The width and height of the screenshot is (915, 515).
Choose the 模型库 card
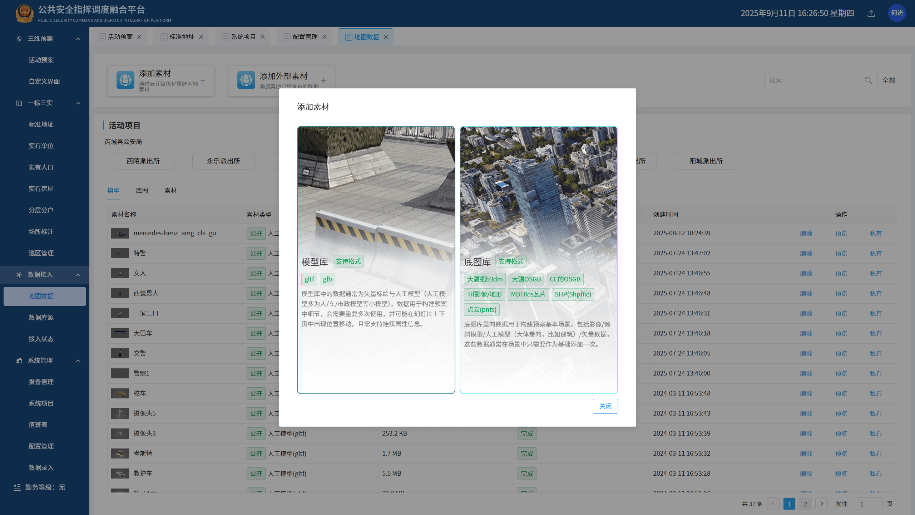coord(376,260)
